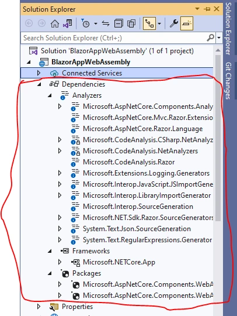Click System.Text.Json.SourceGeneration analyzer icon
The image size is (237, 316).
tap(75, 229)
